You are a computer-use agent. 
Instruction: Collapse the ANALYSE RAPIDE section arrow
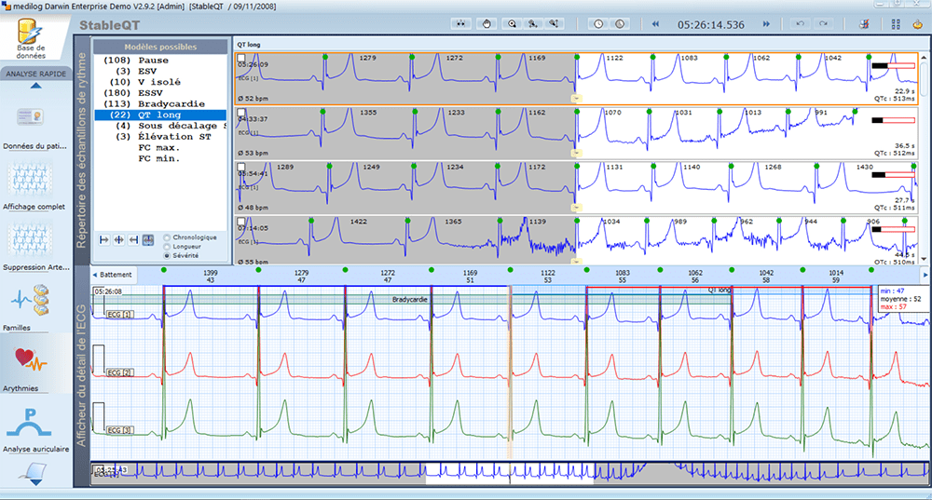35,87
